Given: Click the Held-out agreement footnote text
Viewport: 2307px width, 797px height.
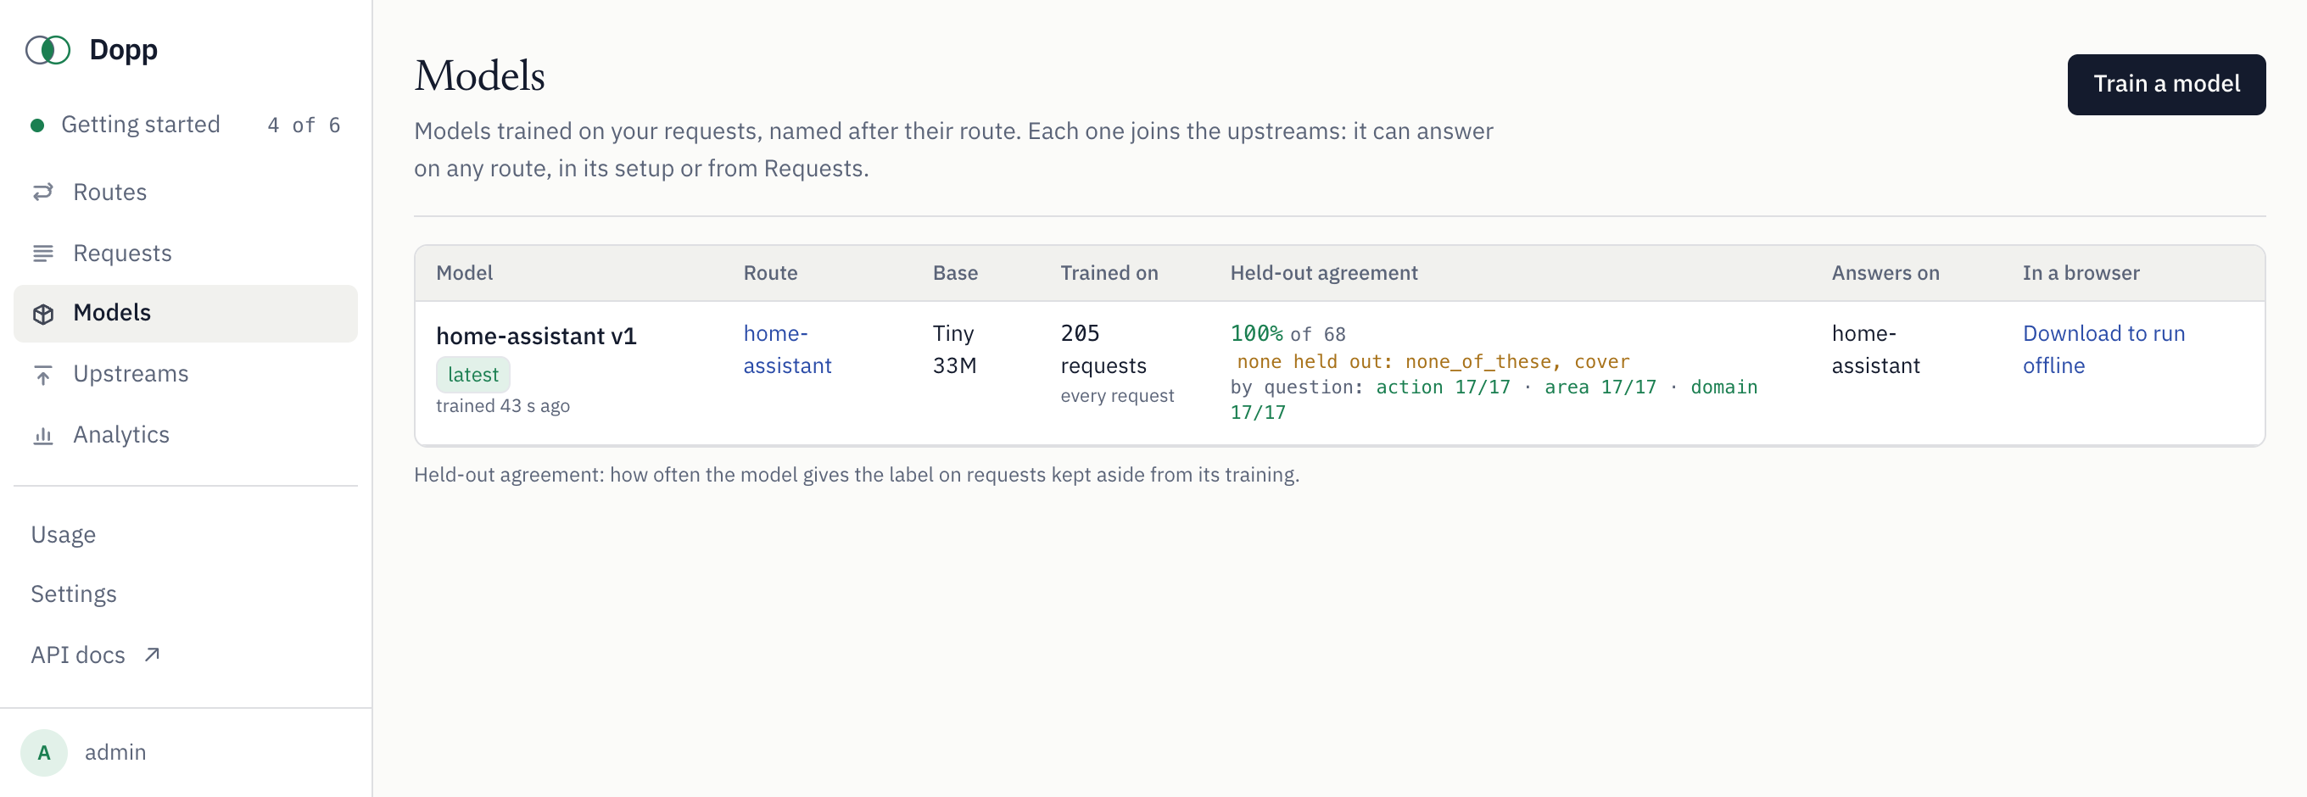Looking at the screenshot, I should click(x=856, y=475).
